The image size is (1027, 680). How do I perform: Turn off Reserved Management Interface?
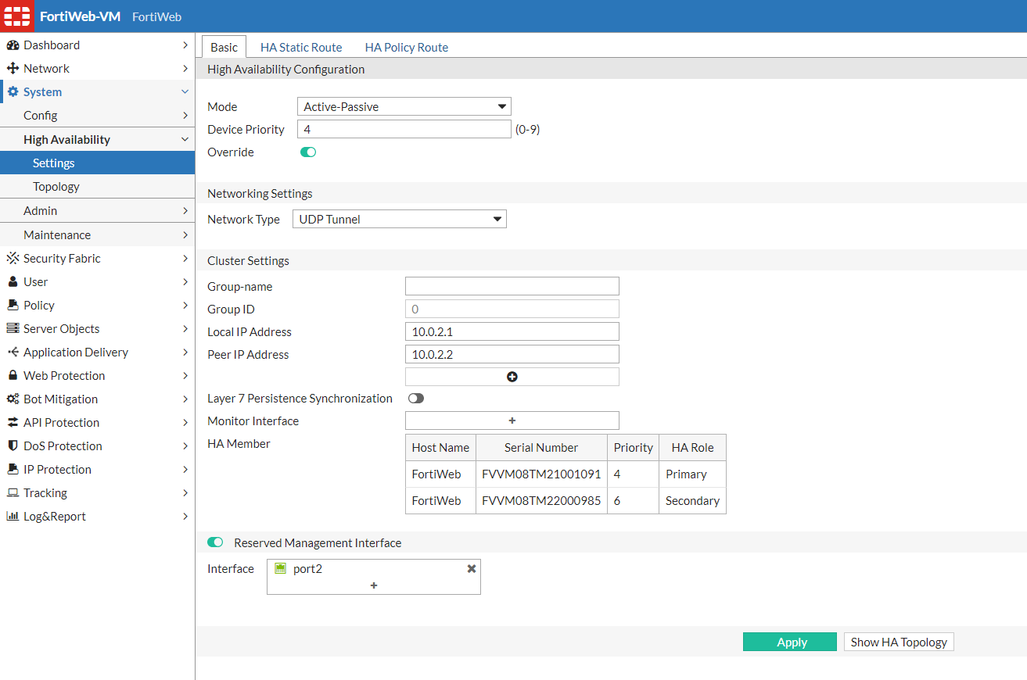coord(215,542)
